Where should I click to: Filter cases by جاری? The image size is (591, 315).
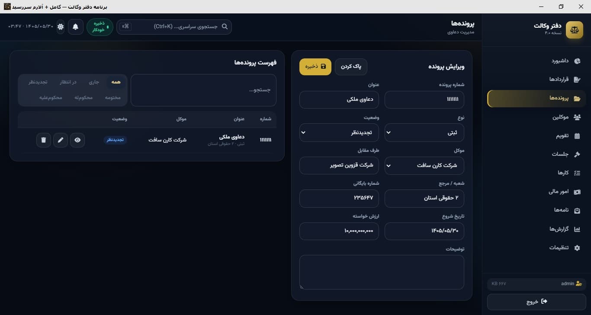coord(94,82)
